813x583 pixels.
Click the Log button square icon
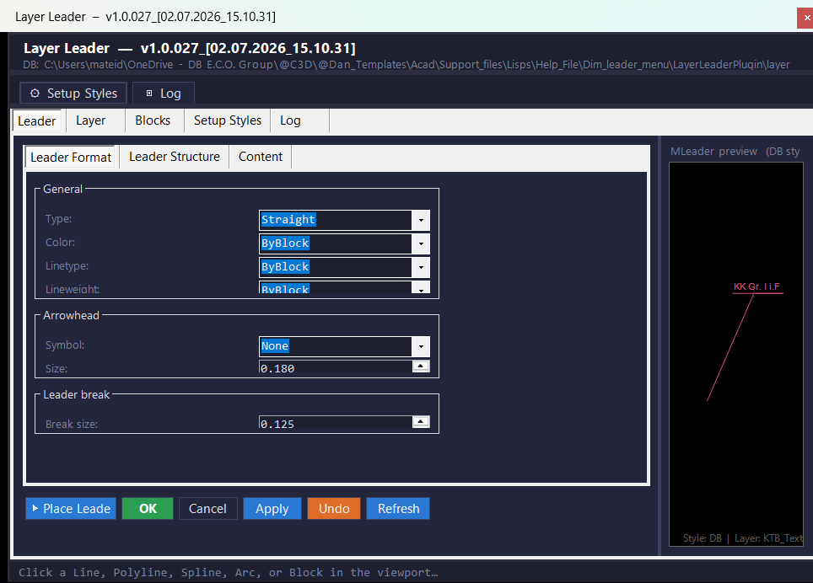coord(149,94)
